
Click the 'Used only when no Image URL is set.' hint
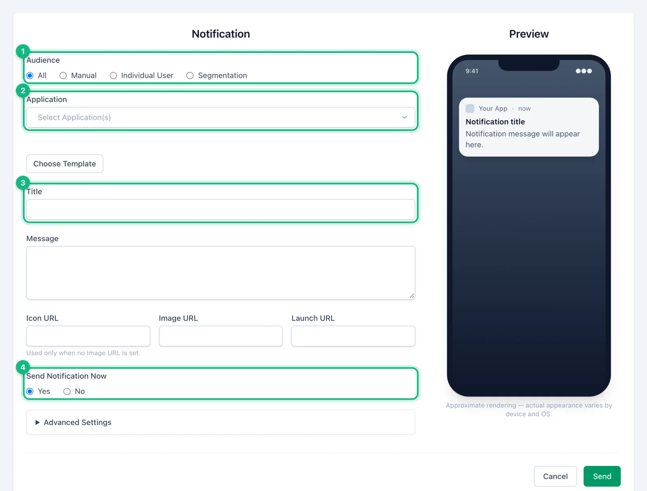click(x=83, y=353)
